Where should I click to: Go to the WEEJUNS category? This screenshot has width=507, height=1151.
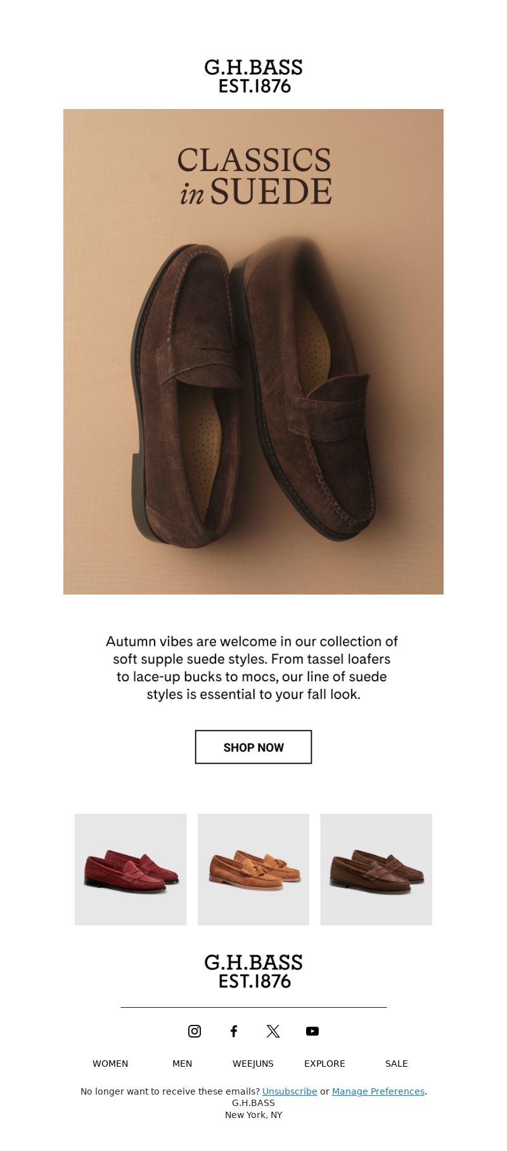253,1064
